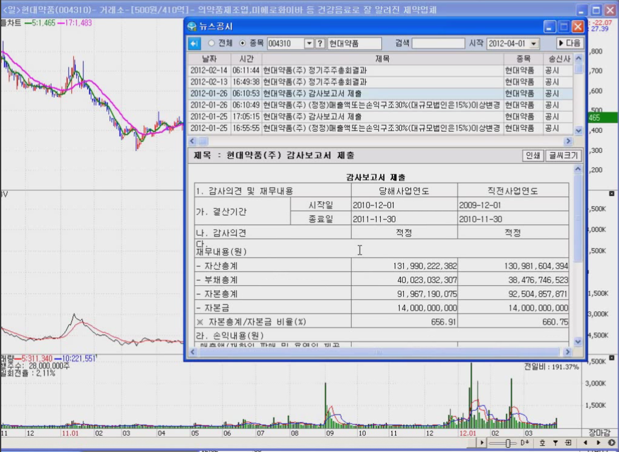Open the stock code 004310 dropdown

pos(309,44)
